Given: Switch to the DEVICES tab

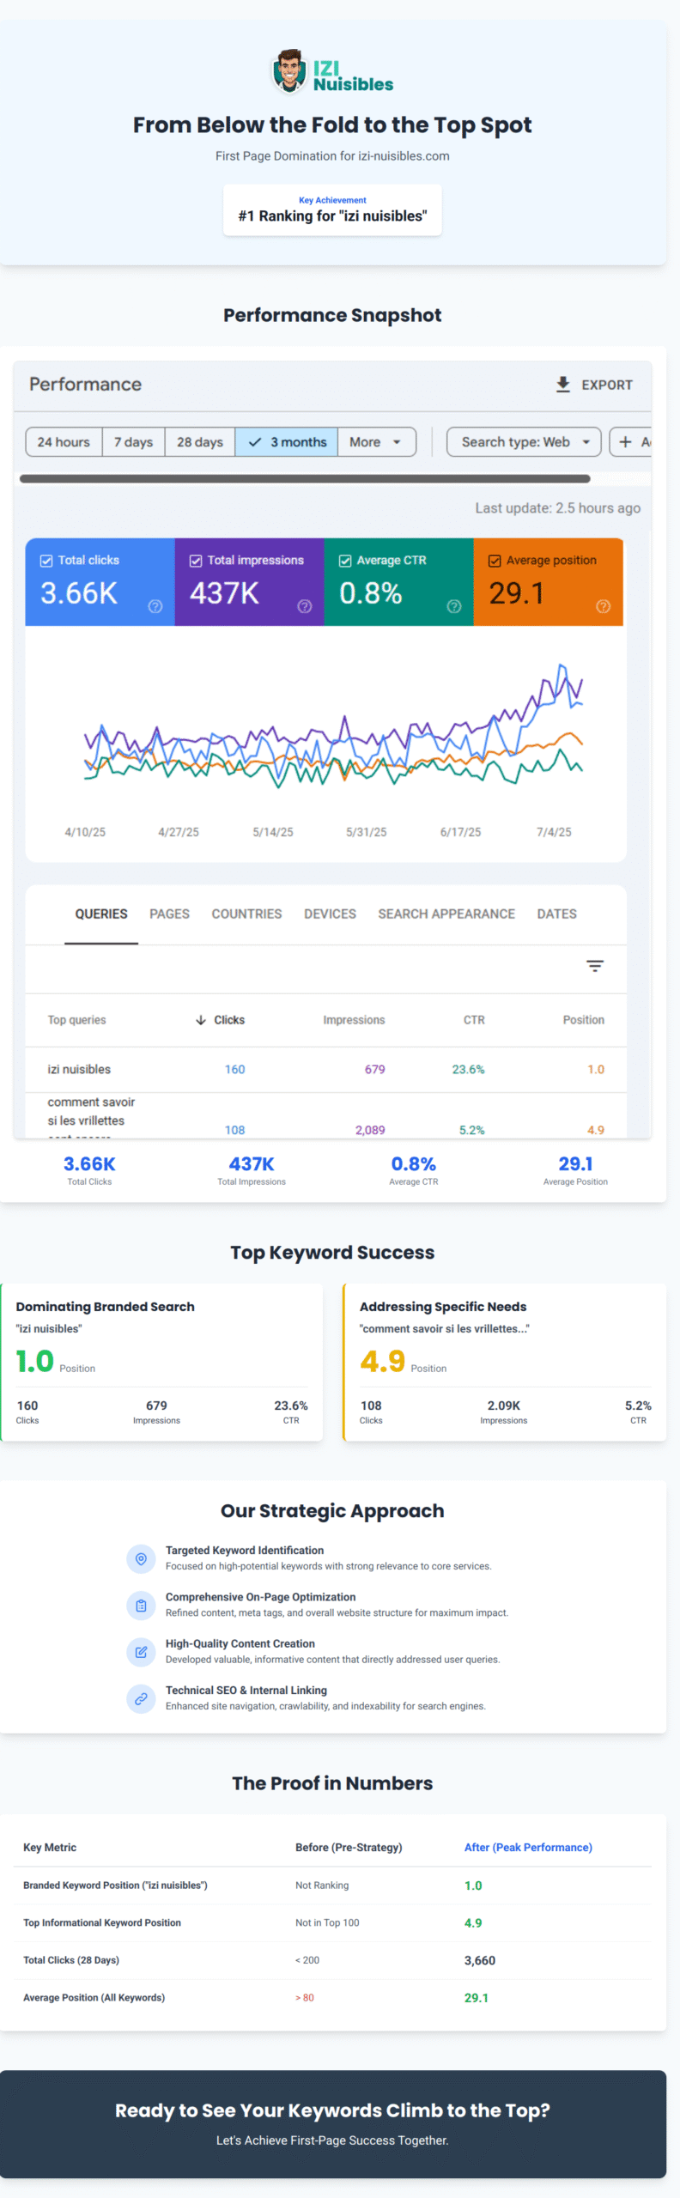Looking at the screenshot, I should point(330,914).
